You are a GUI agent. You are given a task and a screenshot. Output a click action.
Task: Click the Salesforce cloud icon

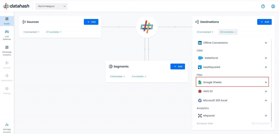pyautogui.click(x=200, y=58)
